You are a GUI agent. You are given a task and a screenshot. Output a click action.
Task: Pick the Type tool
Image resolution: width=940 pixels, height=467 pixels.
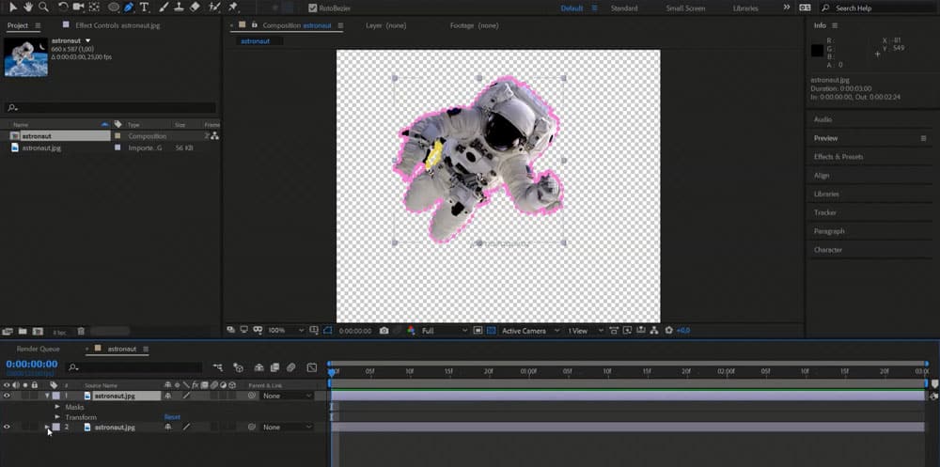(x=144, y=8)
